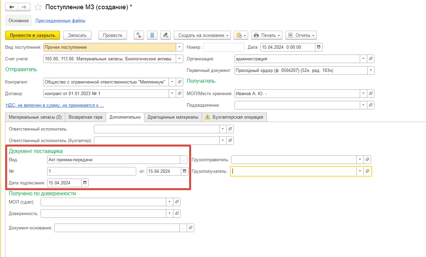Open the Контрагент record via open icon
Image resolution: width=426 pixels, height=257 pixels.
[180, 82]
